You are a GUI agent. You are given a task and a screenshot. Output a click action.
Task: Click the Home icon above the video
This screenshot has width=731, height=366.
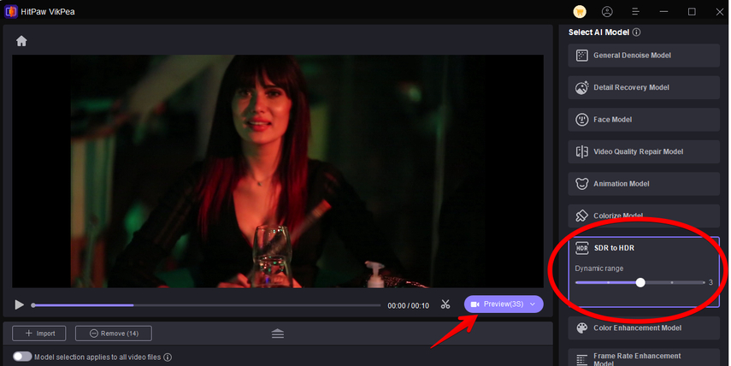pyautogui.click(x=21, y=41)
